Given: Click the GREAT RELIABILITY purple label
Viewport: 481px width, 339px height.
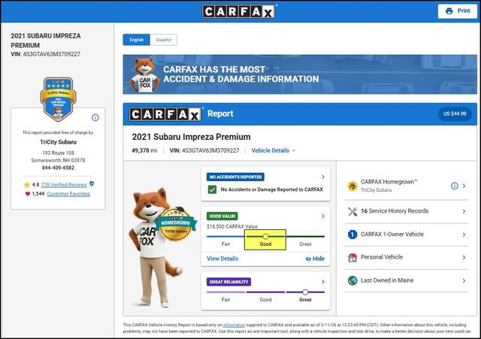Looking at the screenshot, I should pos(228,282).
